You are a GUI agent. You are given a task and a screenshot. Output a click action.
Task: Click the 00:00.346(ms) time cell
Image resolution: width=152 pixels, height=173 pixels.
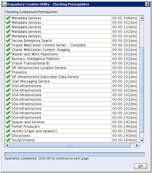point(125,18)
